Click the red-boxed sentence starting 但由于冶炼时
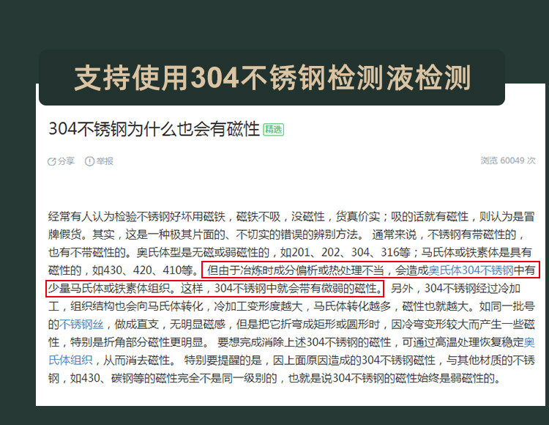The image size is (549, 425). [371, 270]
